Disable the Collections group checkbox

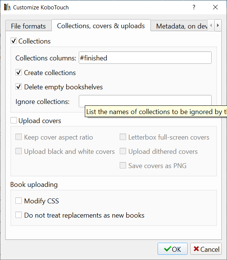pos(14,41)
